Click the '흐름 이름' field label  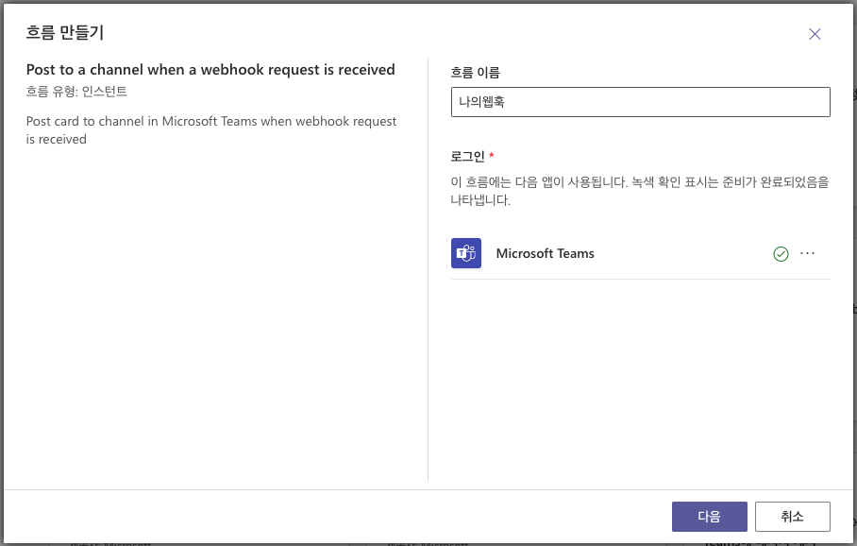coord(475,72)
